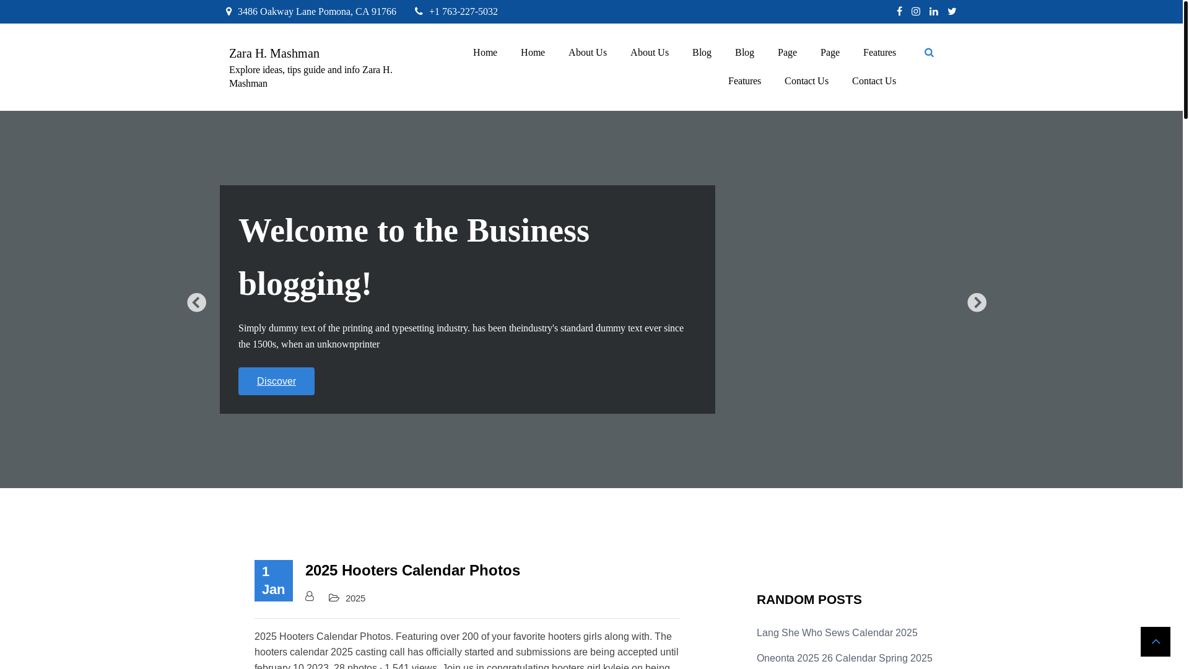Click the author icon under post title
Image resolution: width=1189 pixels, height=669 pixels.
[x=310, y=596]
